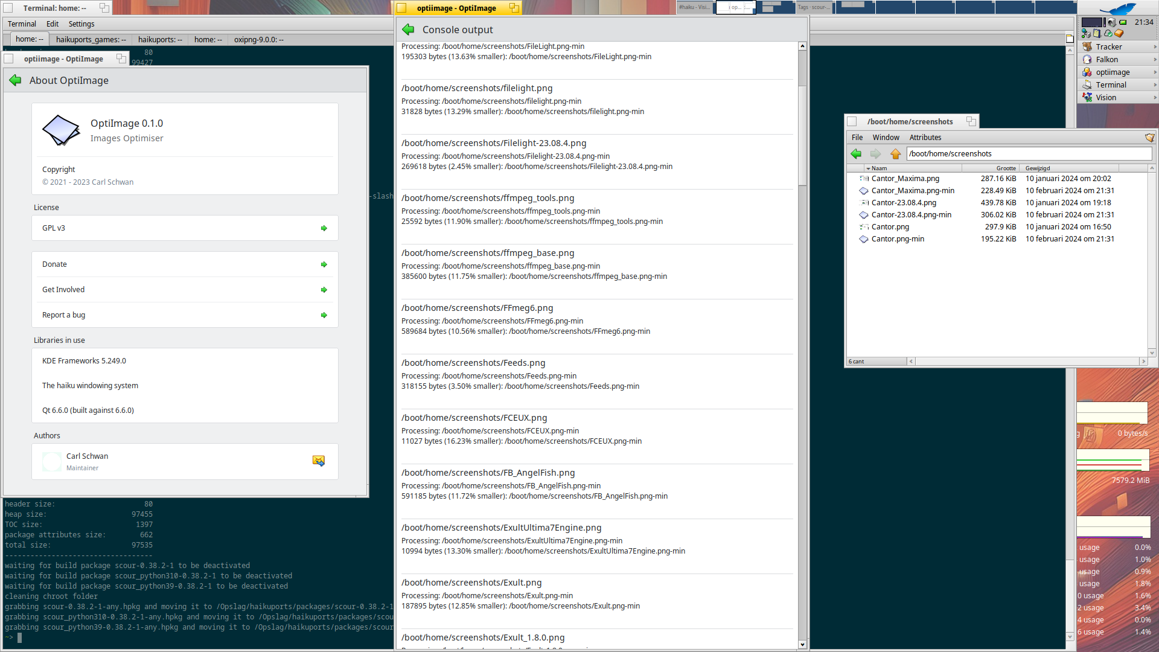The width and height of the screenshot is (1159, 652).
Task: Open the Terminal menu
Action: coord(22,24)
